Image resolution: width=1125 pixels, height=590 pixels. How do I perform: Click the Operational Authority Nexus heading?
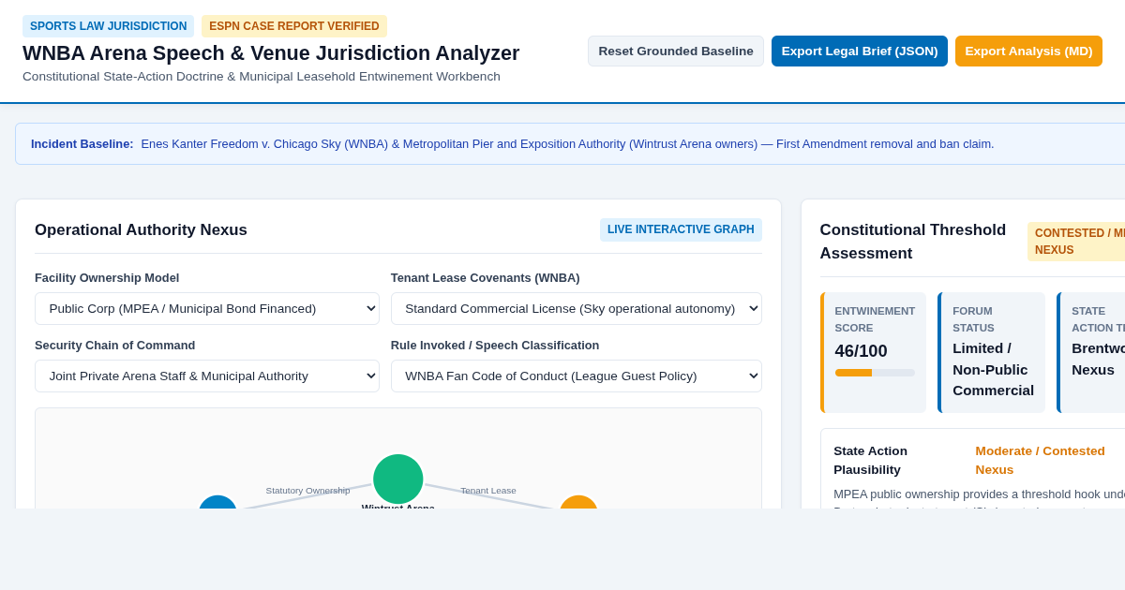coord(141,229)
